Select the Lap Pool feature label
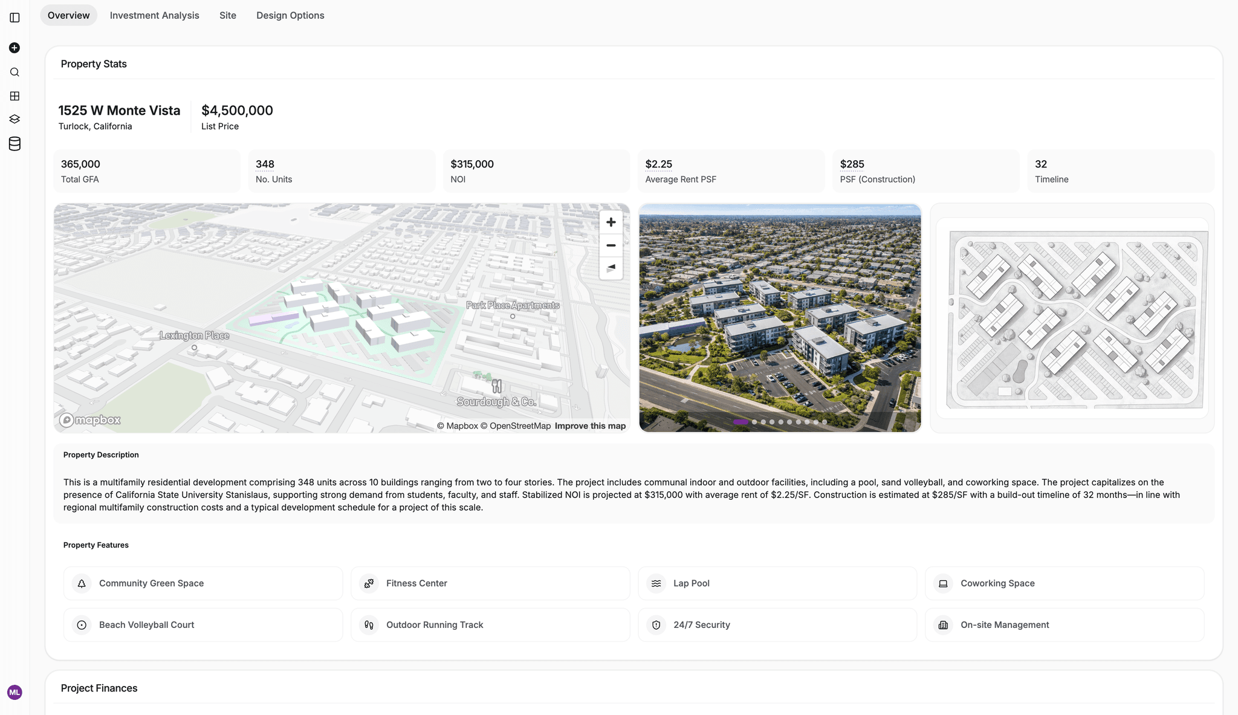This screenshot has height=715, width=1238. (x=692, y=583)
